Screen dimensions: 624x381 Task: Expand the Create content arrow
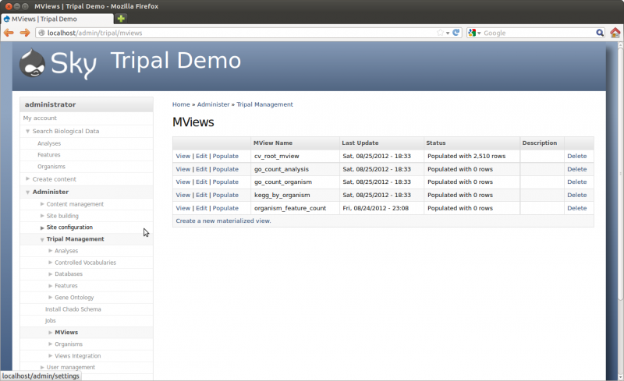(27, 179)
